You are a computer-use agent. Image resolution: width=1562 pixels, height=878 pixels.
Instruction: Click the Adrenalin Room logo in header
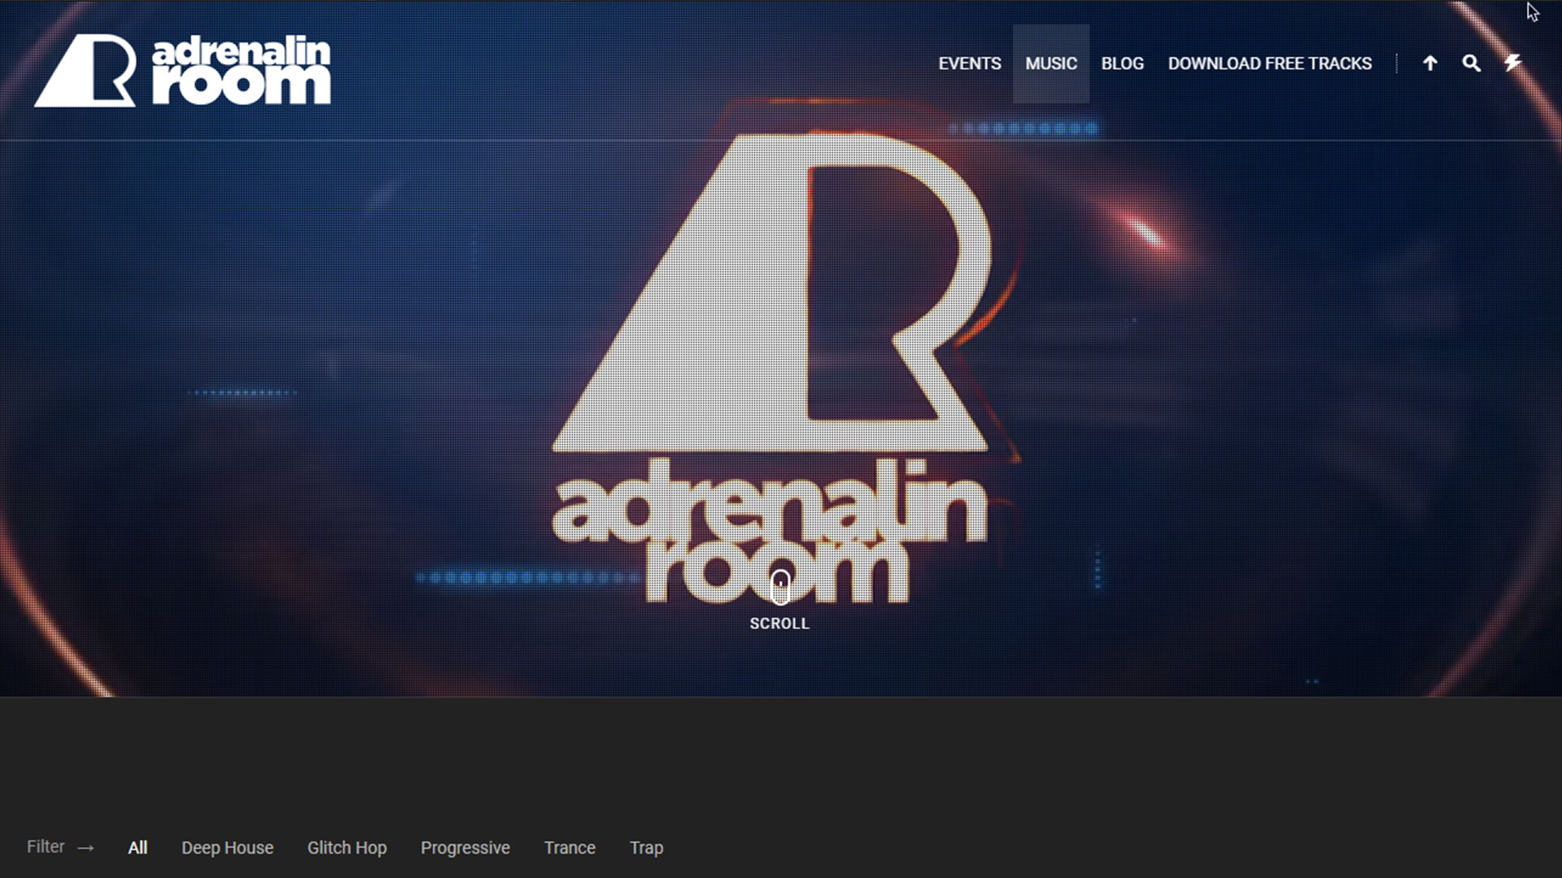[182, 70]
